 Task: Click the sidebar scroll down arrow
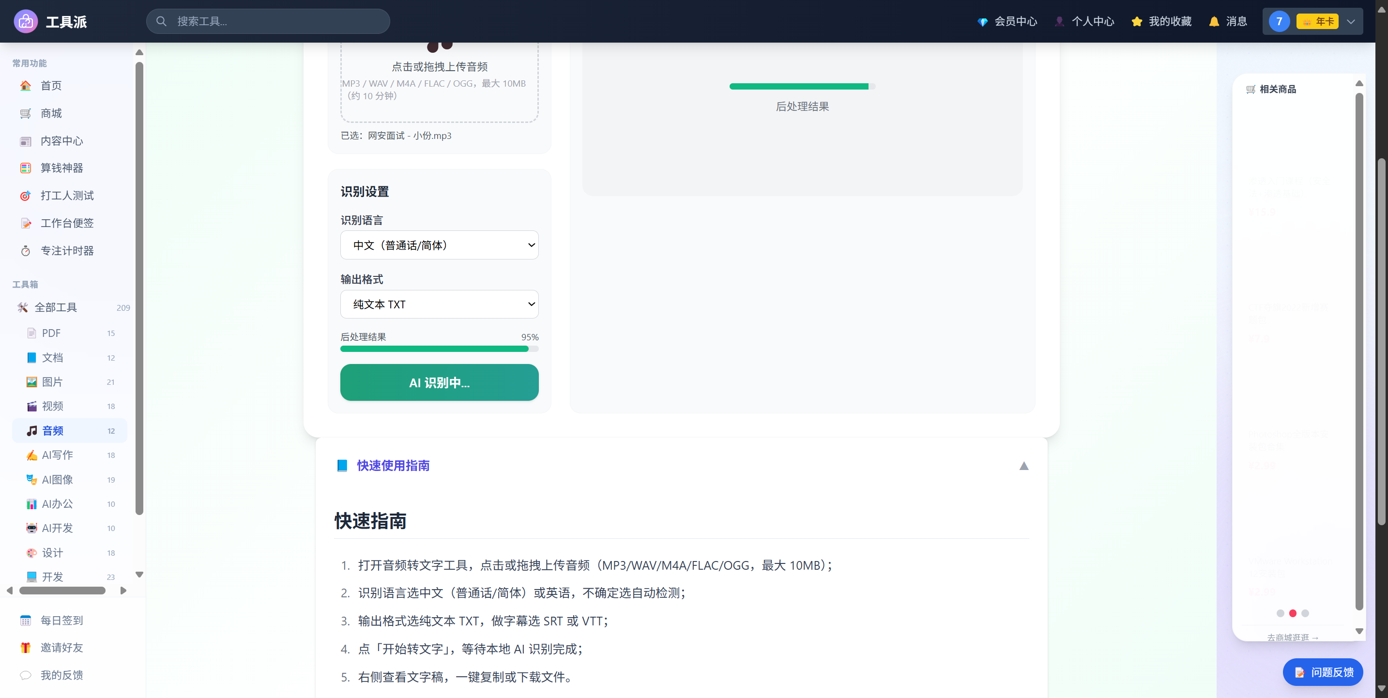(x=139, y=575)
